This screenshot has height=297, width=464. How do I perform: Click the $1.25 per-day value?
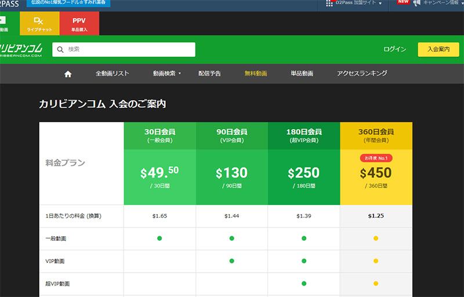[x=376, y=216]
